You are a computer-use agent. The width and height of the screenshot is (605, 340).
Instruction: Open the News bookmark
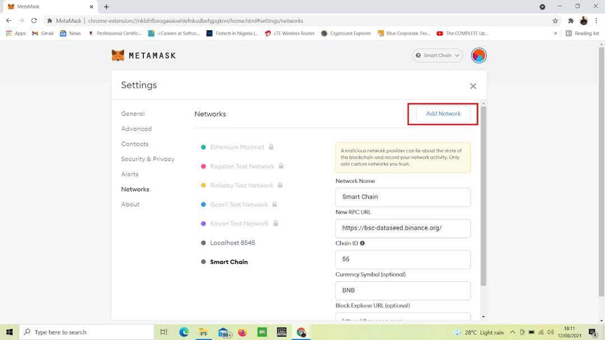click(x=70, y=34)
